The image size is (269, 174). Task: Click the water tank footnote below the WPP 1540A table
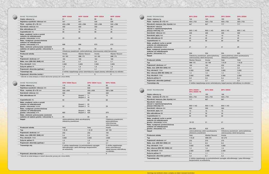[45, 77]
